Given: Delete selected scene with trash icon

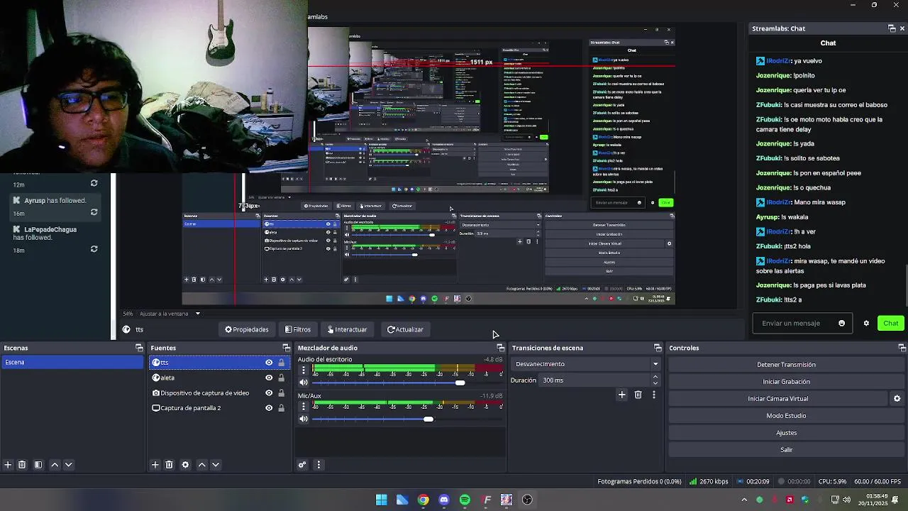Looking at the screenshot, I should [22, 465].
